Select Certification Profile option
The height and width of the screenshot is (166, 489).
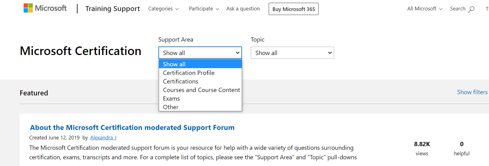(200, 73)
